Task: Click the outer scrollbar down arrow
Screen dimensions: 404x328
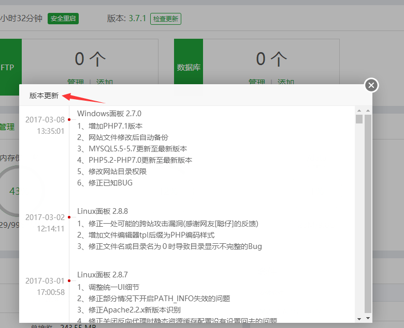Action: coord(368,319)
